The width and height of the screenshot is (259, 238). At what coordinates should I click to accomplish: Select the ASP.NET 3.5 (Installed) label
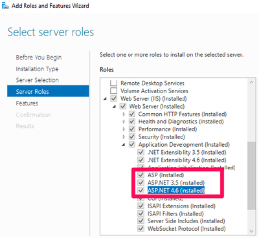pos(176,182)
